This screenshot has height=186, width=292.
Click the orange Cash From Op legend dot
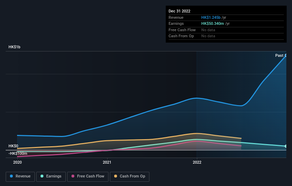point(116,176)
